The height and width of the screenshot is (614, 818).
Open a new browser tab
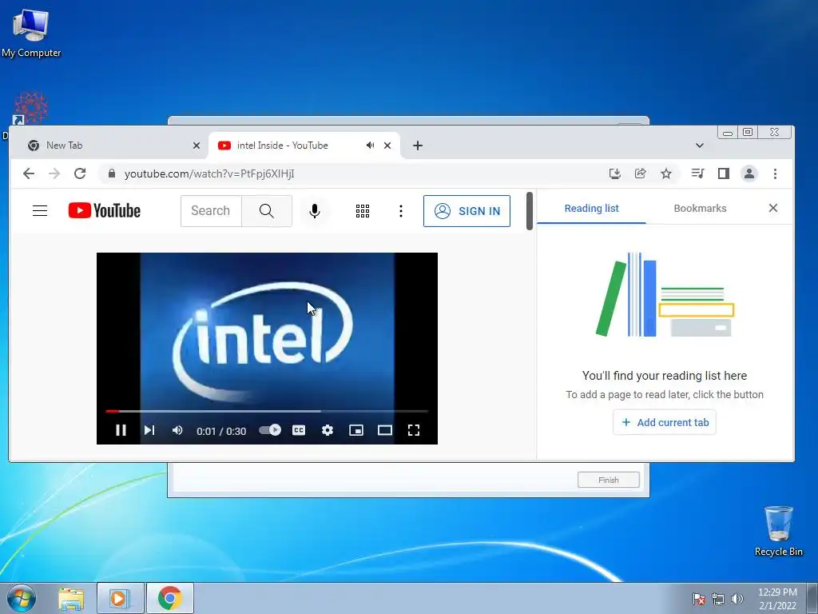(417, 146)
